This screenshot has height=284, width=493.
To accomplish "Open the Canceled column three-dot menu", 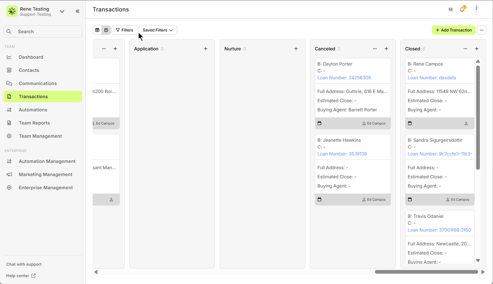I will 375,49.
